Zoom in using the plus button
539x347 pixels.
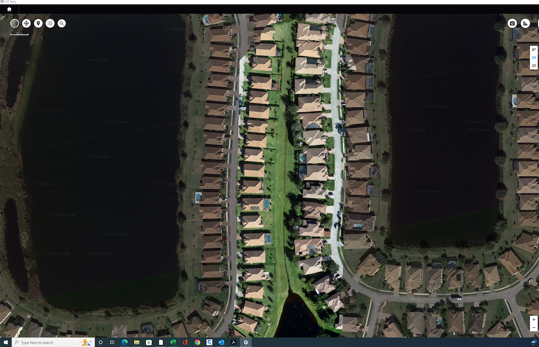coord(534,320)
